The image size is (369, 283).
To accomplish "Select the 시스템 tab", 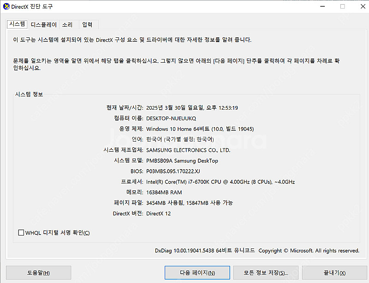I will [17, 24].
